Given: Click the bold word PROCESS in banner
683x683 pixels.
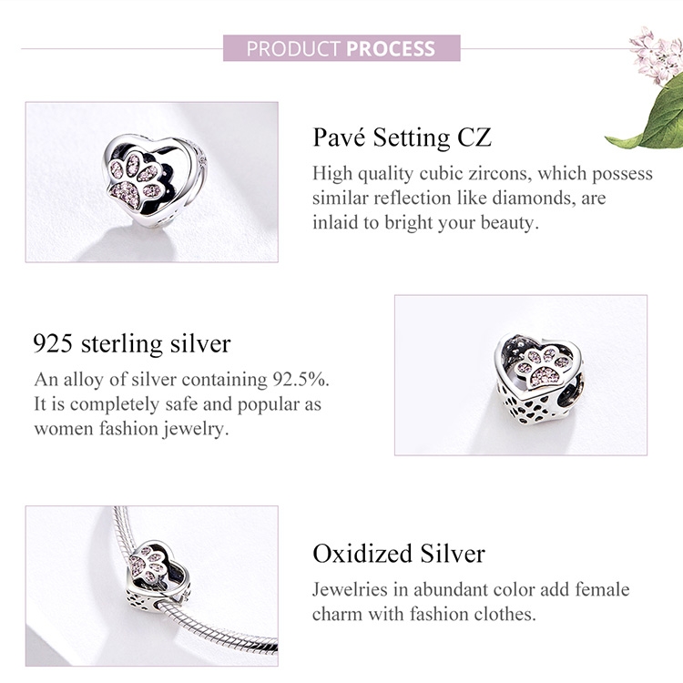Looking at the screenshot, I should [x=390, y=47].
